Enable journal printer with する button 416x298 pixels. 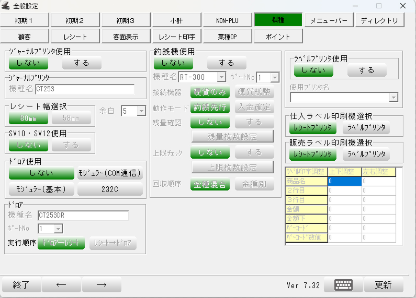pyautogui.click(x=82, y=63)
